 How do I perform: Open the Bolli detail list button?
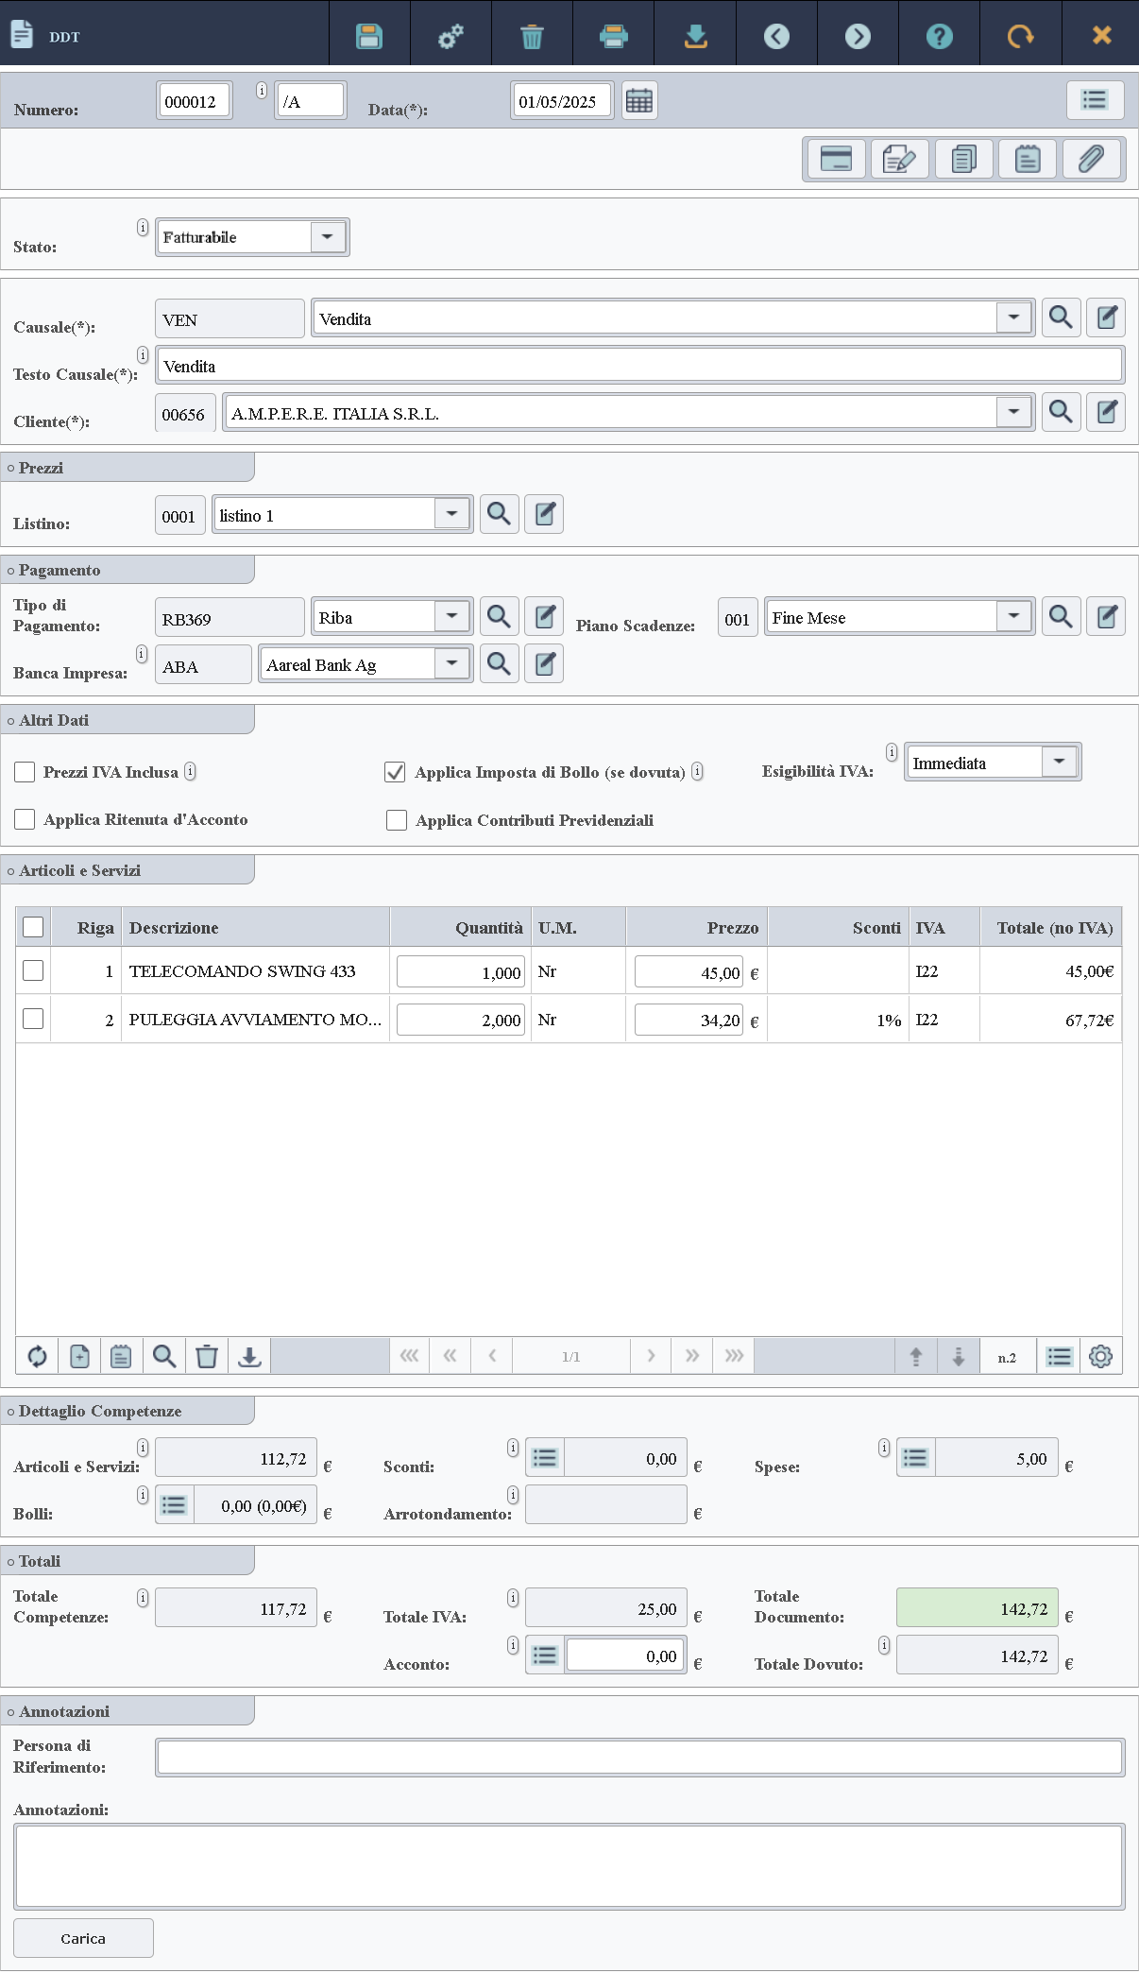[x=175, y=1504]
